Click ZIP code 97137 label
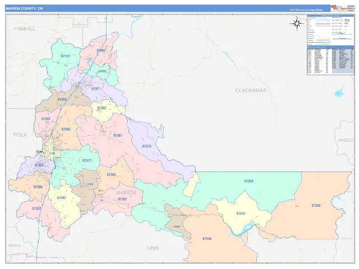The image size is (359, 269). (66, 56)
